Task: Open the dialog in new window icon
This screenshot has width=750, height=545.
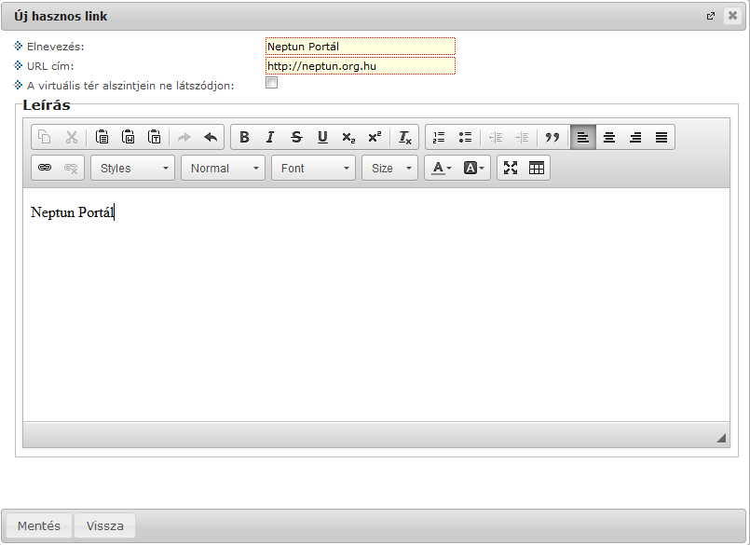Action: pos(711,16)
